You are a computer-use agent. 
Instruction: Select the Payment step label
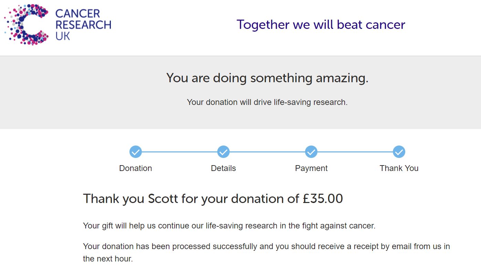tap(311, 168)
